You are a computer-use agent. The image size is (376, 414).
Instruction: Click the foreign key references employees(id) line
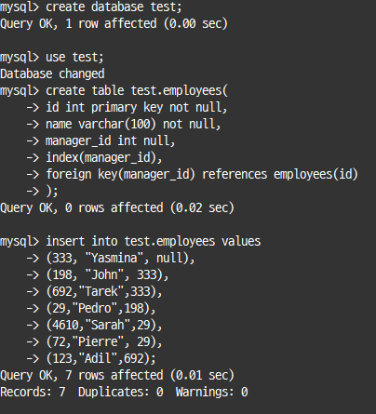pyautogui.click(x=202, y=175)
